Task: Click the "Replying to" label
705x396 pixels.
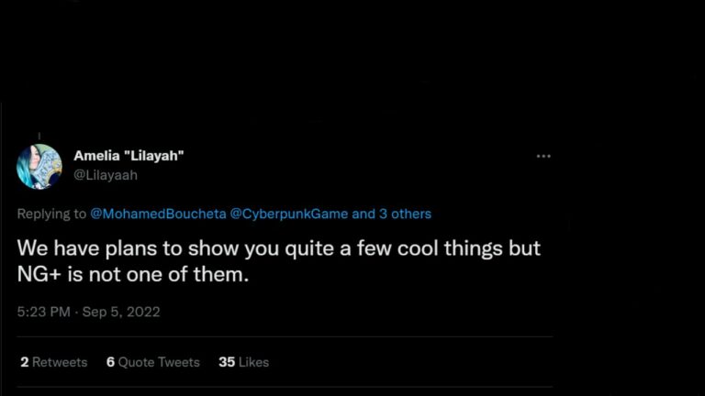Action: tap(51, 214)
